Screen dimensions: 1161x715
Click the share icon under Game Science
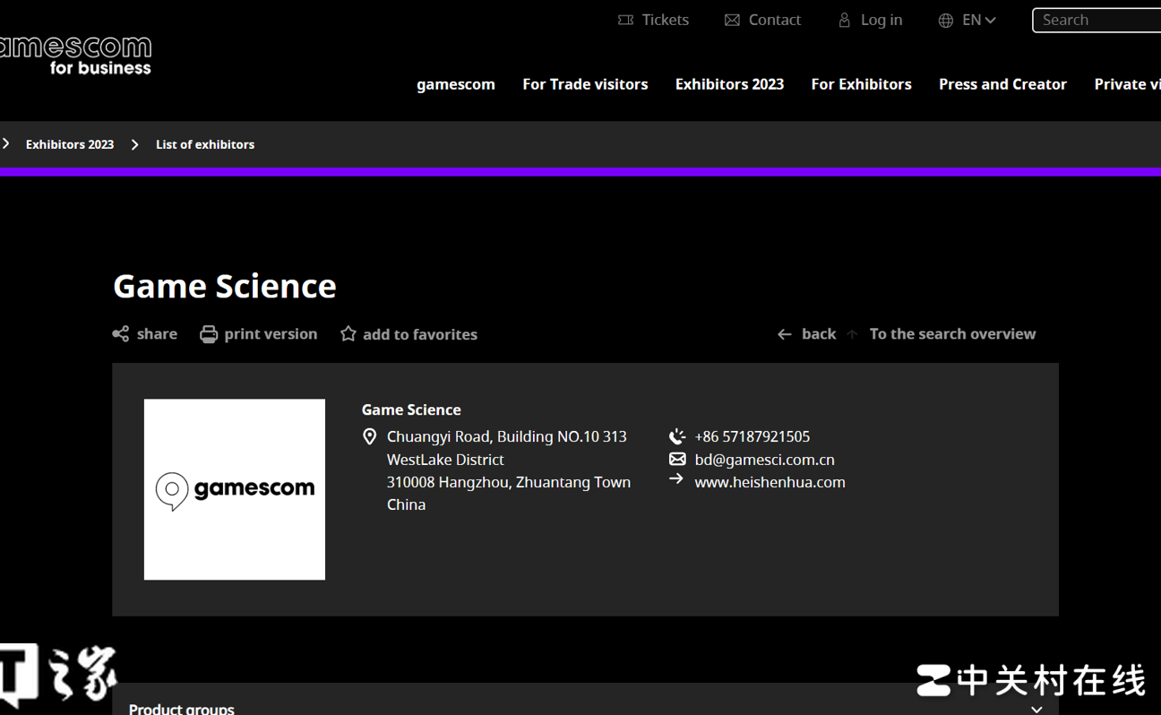(x=121, y=334)
